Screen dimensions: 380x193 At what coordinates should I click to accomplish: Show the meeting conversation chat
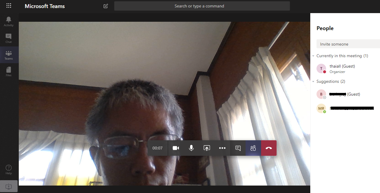pos(238,148)
